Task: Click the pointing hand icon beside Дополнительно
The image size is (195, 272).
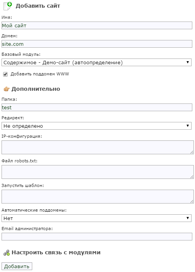Action: point(7,89)
